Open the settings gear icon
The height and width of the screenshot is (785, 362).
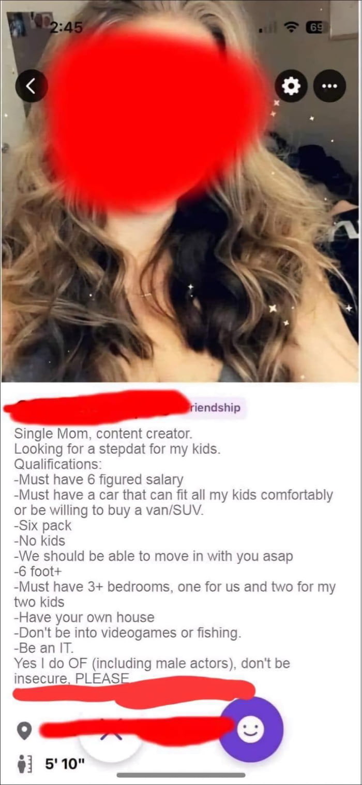[x=291, y=86]
